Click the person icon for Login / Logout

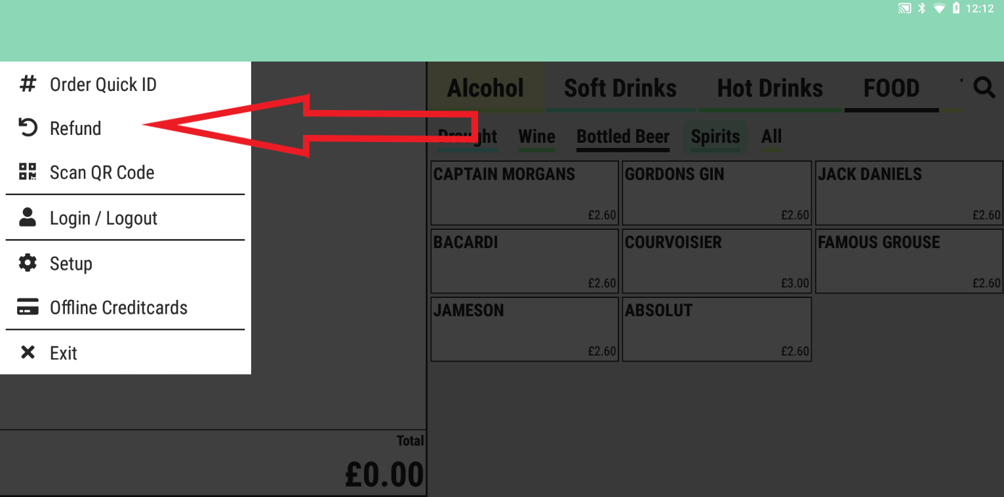[x=28, y=217]
